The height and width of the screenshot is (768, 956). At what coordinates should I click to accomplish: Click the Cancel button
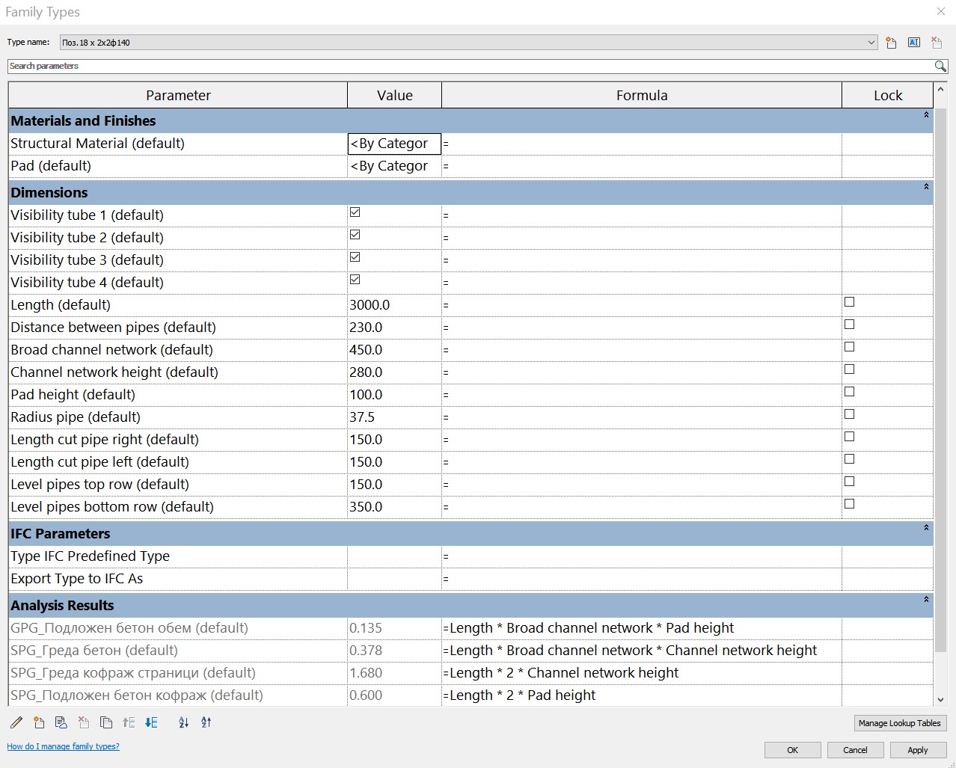coord(855,750)
